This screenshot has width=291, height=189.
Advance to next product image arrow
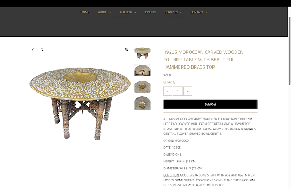coord(42,49)
